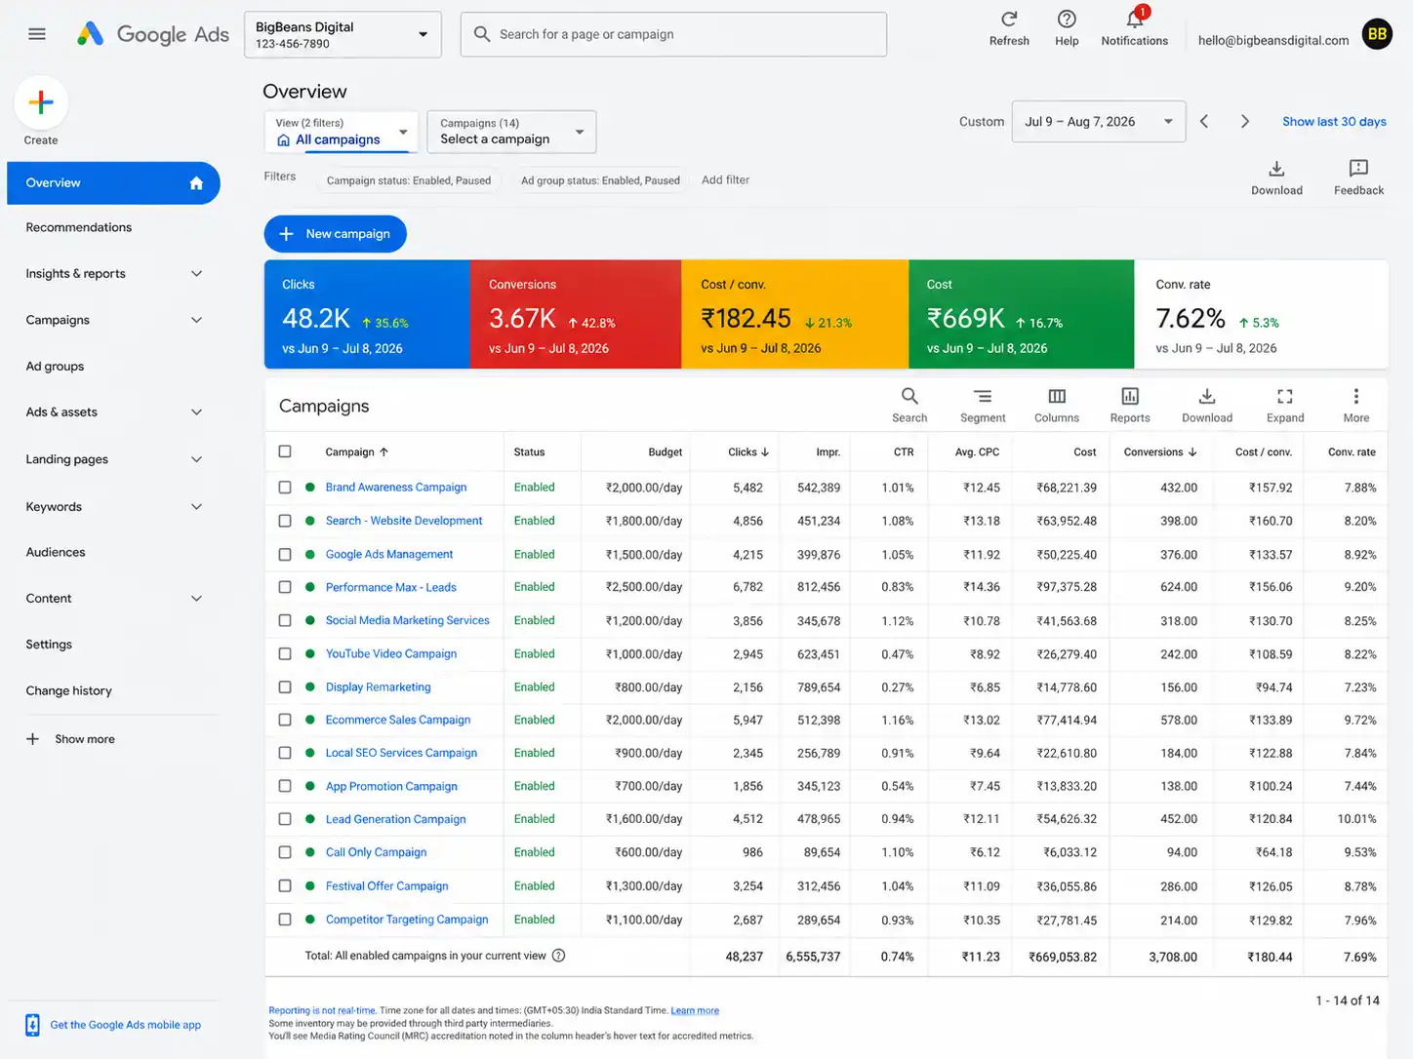Open the Feedback icon
The width and height of the screenshot is (1413, 1059).
pos(1358,169)
